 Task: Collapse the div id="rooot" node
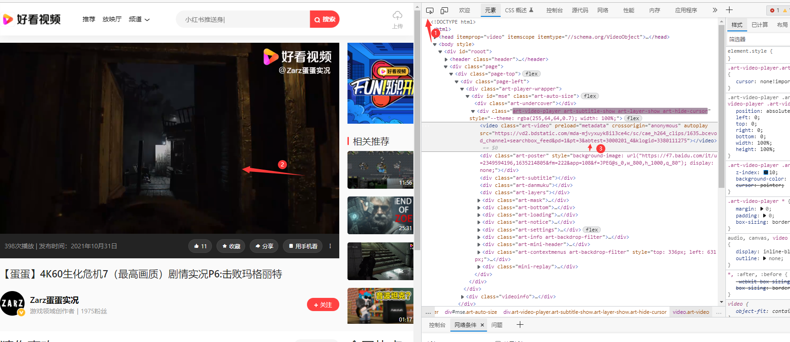pos(440,52)
